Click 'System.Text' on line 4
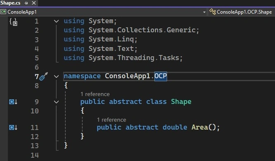This screenshot has height=161, width=275. coord(111,48)
